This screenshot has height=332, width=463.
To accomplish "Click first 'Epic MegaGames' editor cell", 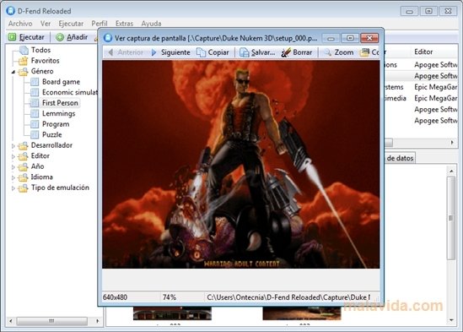I will (x=435, y=87).
